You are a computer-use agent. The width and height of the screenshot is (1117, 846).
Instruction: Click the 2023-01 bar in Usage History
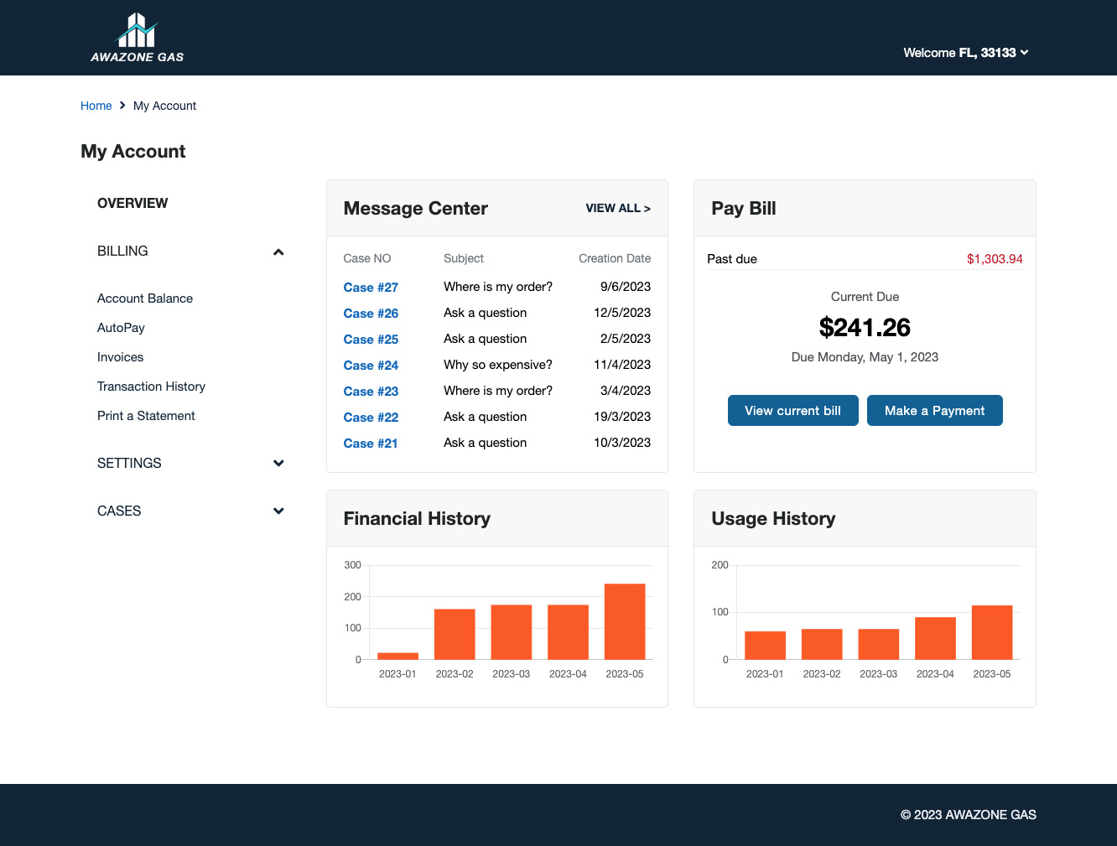pyautogui.click(x=765, y=646)
